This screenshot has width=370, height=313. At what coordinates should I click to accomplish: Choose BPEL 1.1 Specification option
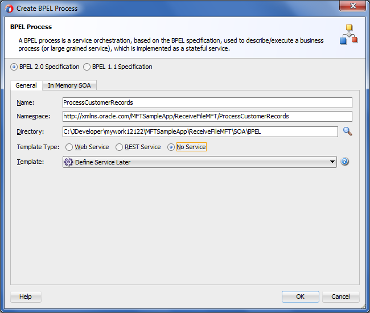point(87,67)
